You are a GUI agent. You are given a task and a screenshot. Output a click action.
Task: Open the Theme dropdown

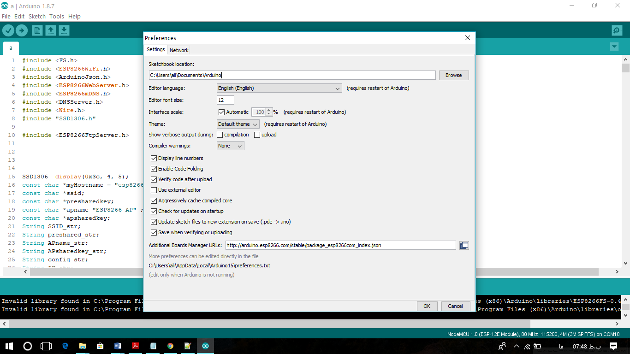[x=238, y=124]
